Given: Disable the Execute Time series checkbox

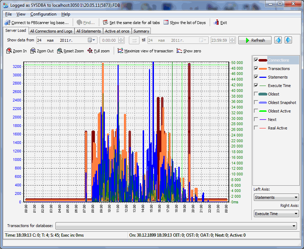Looking at the screenshot, I should (x=256, y=86).
